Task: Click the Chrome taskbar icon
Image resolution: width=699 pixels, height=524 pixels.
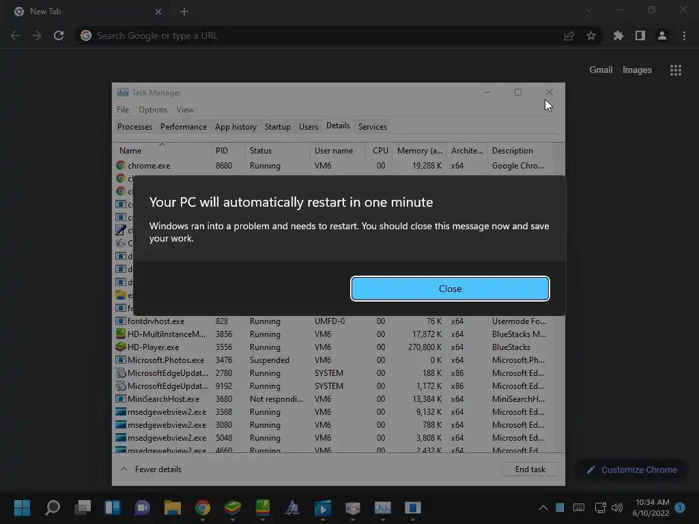Action: coord(202,508)
